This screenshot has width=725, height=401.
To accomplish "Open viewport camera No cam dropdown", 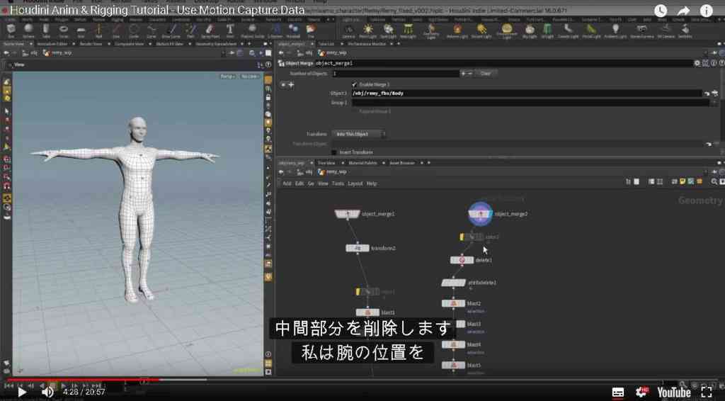I will (250, 77).
